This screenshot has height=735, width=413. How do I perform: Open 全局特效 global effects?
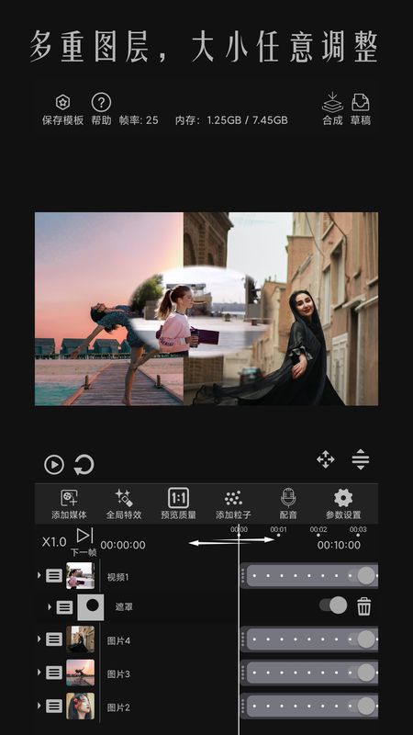(124, 503)
